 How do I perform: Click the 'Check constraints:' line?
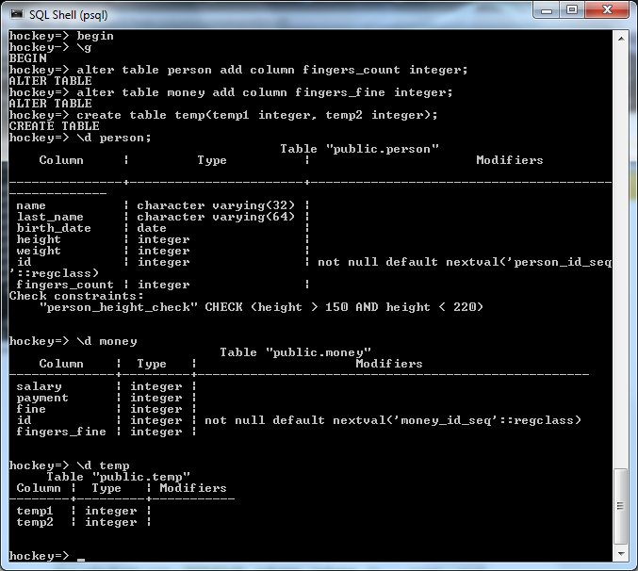click(x=76, y=296)
